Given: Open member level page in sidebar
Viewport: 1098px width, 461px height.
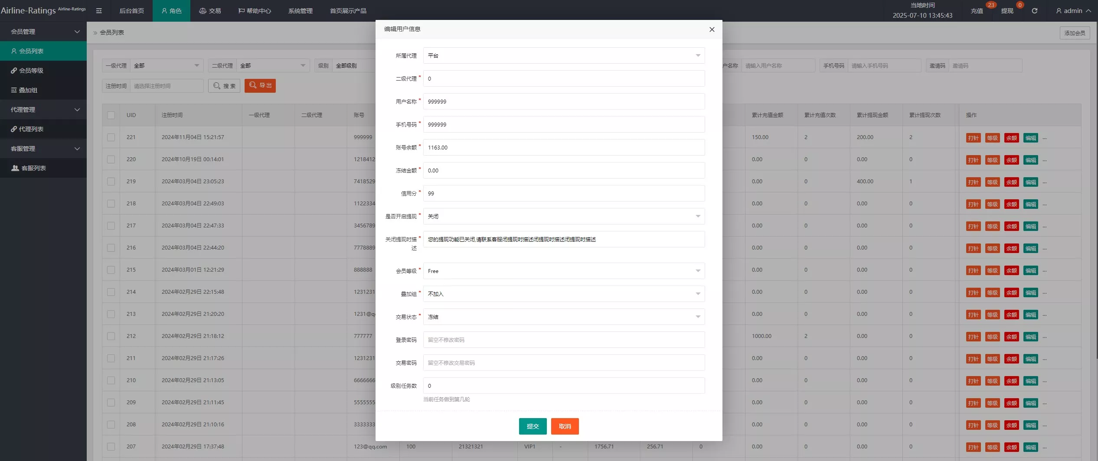Looking at the screenshot, I should (31, 71).
